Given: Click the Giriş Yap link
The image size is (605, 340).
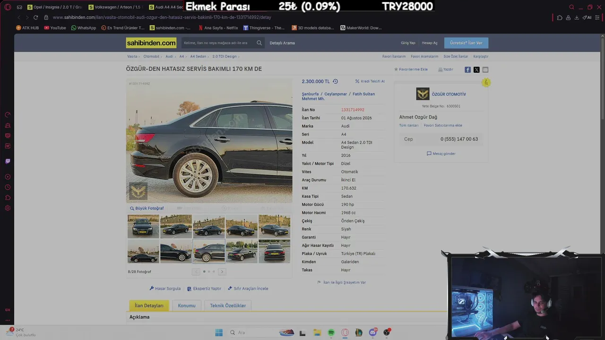Looking at the screenshot, I should point(408,43).
